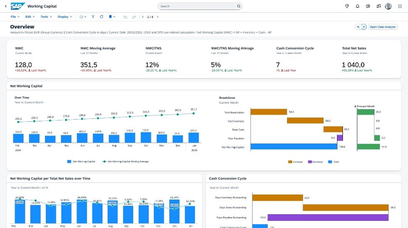
Task: Open the Bookmarks icon in the toolbar
Action: [110, 17]
